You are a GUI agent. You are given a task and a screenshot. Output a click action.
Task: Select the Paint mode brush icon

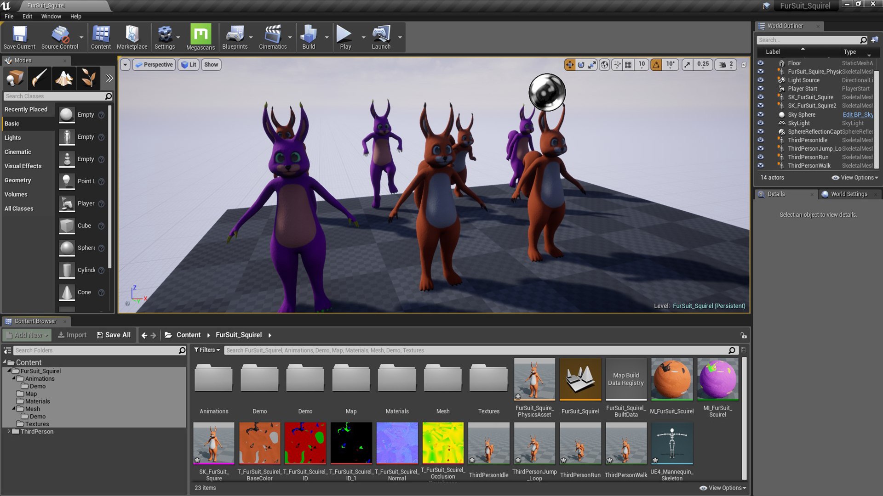39,78
